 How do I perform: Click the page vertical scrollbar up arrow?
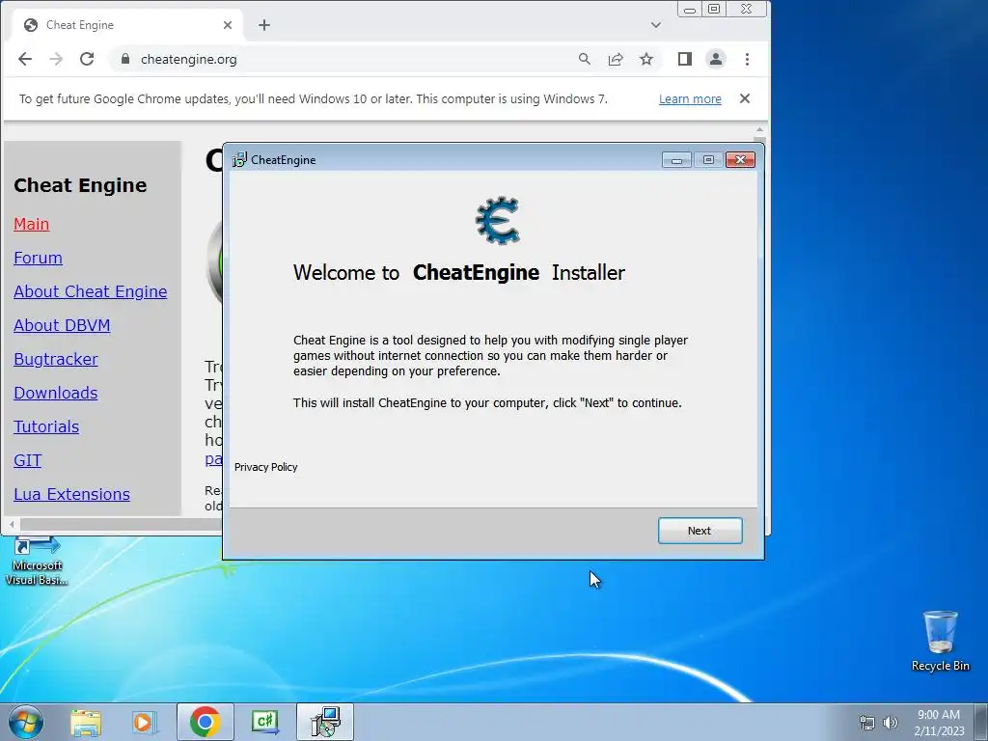click(759, 130)
